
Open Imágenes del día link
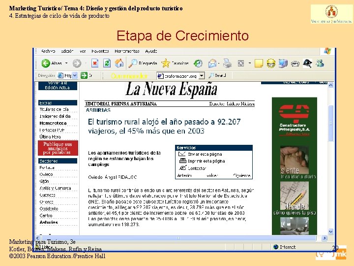55,116
